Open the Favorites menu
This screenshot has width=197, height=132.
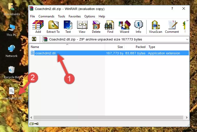pyautogui.click(x=75, y=16)
